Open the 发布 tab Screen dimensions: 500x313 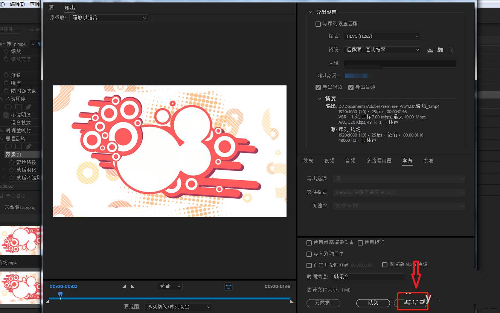tap(428, 161)
